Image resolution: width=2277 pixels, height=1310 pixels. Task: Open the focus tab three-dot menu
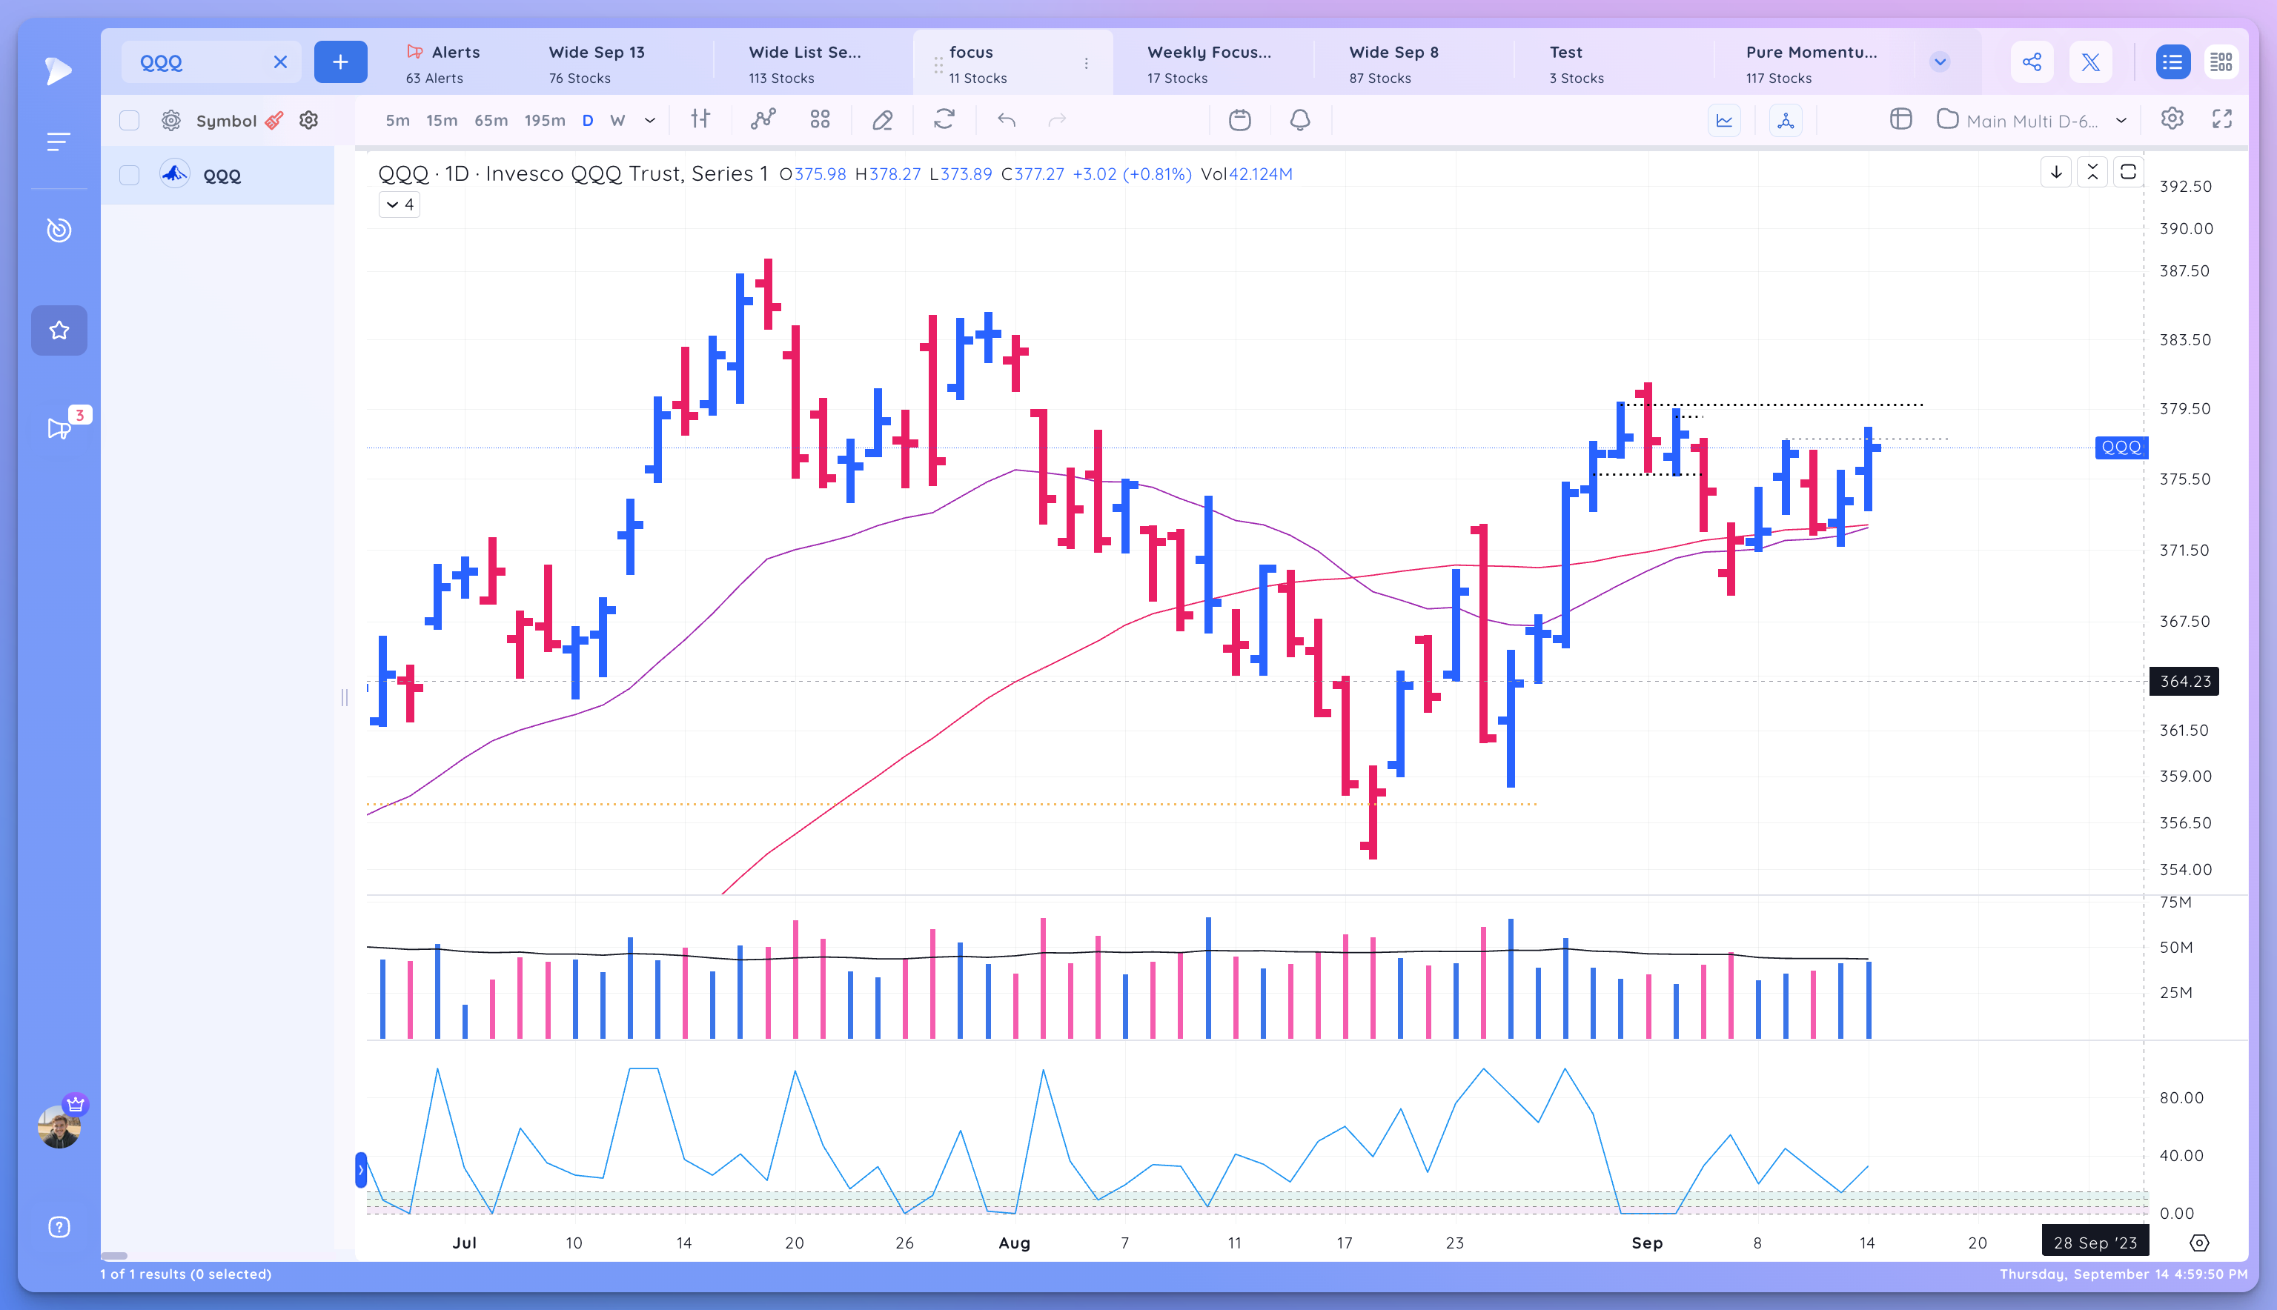pyautogui.click(x=1087, y=63)
